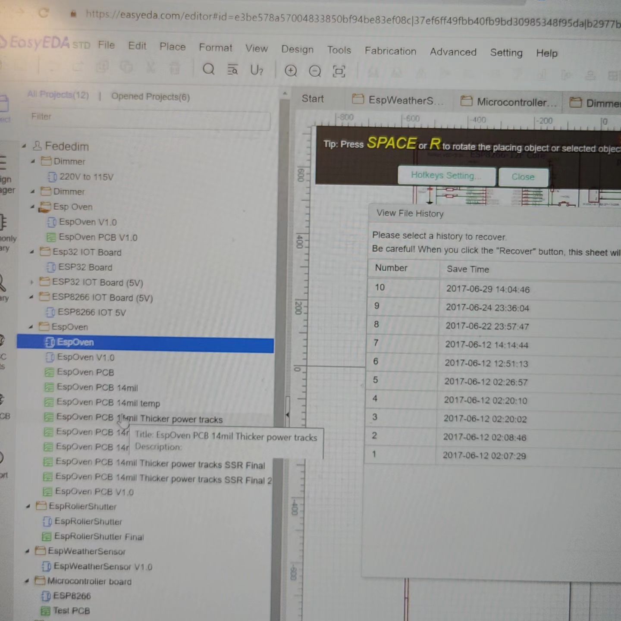Collapse the Microcontroller board folder

tap(27, 581)
